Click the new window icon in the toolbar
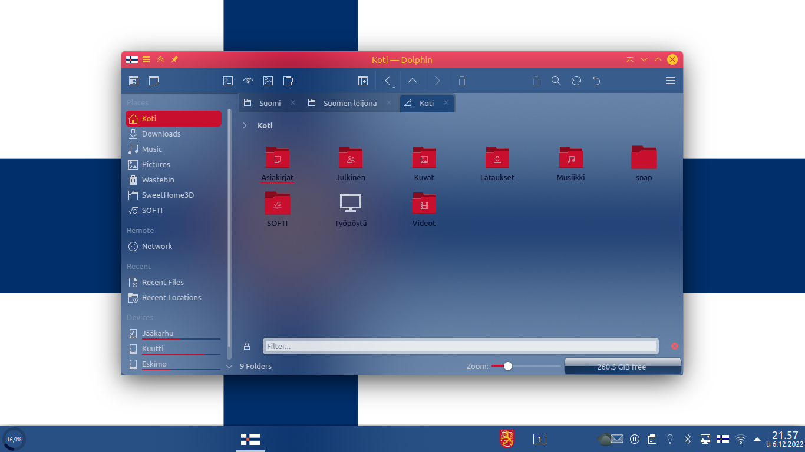 [x=154, y=81]
